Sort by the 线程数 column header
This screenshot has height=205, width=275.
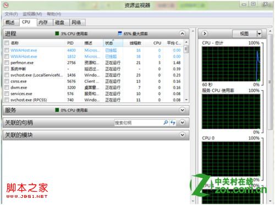[x=135, y=43]
